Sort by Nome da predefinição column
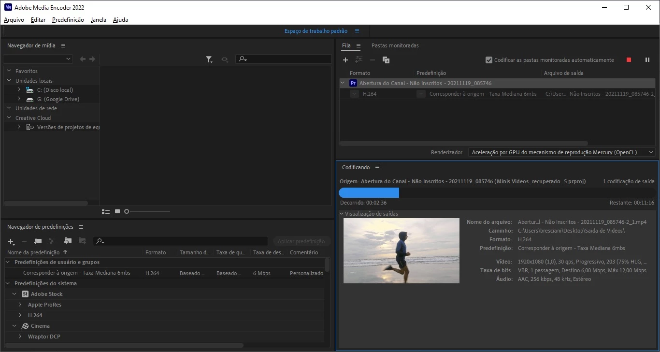Screen dimensions: 660x352 33,252
